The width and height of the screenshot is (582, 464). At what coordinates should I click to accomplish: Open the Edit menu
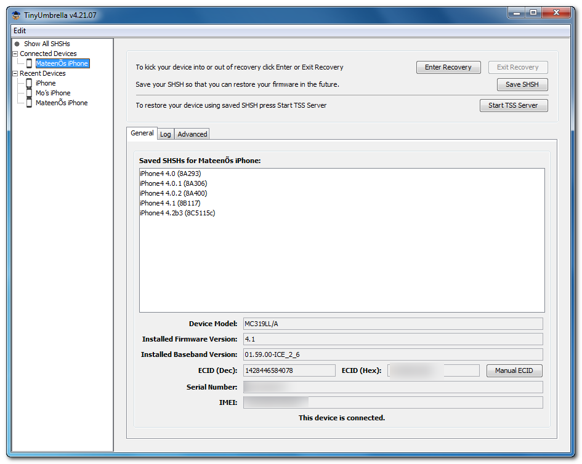[20, 31]
